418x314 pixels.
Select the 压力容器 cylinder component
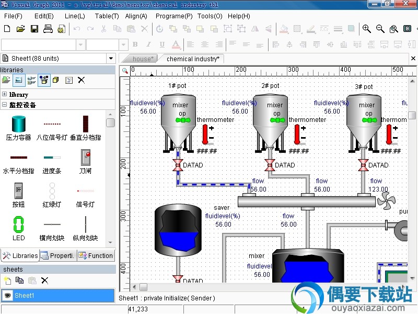18,128
